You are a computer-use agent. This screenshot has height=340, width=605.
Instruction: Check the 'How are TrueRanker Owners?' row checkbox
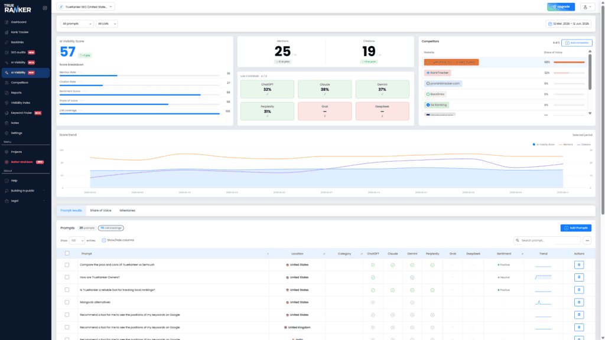tap(67, 277)
